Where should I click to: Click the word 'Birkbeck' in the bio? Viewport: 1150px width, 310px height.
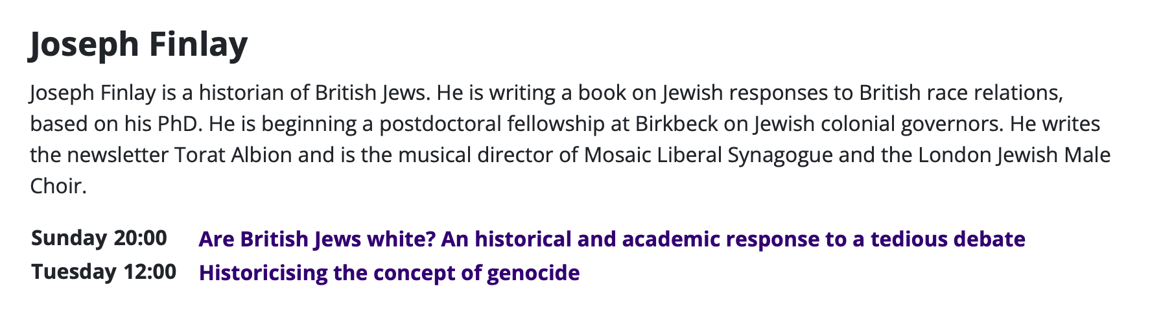(676, 124)
